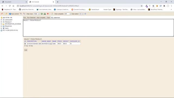Click the CATEGORY_ID column header
Viewport: 174px width, 98px height.
tap(75, 41)
